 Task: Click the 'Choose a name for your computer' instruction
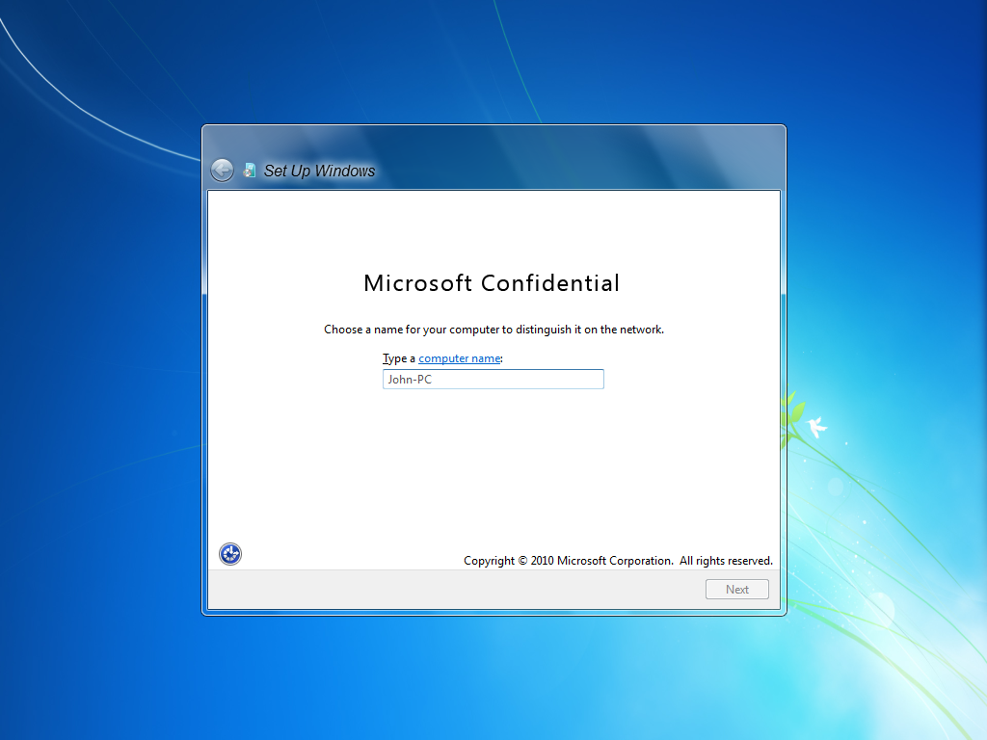(x=493, y=330)
